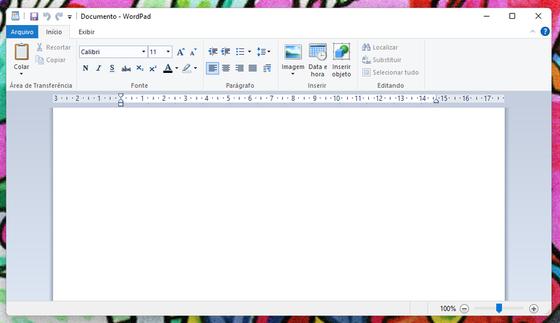
Task: Click the Imagem insert picture icon
Action: [x=293, y=52]
